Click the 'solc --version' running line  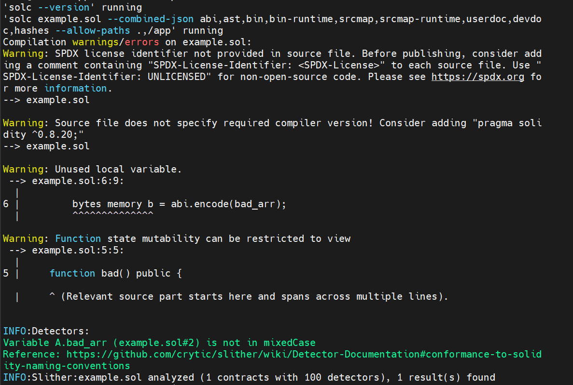pos(72,7)
